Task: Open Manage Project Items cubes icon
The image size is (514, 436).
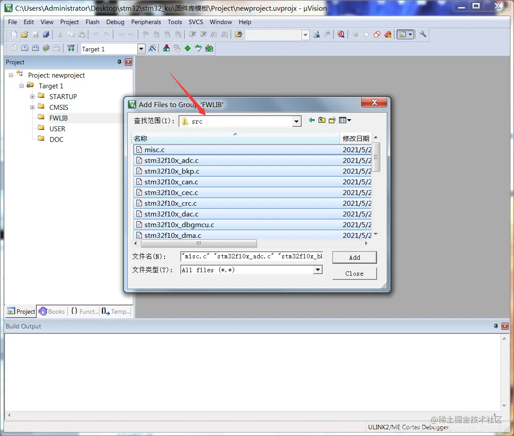Action: [166, 48]
